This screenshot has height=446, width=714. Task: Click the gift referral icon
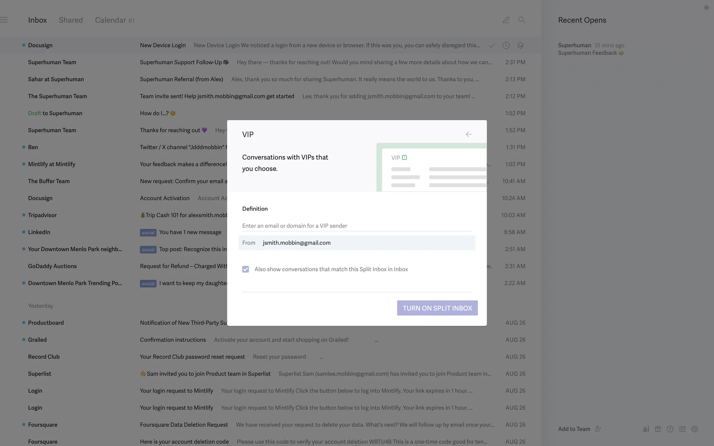658,429
